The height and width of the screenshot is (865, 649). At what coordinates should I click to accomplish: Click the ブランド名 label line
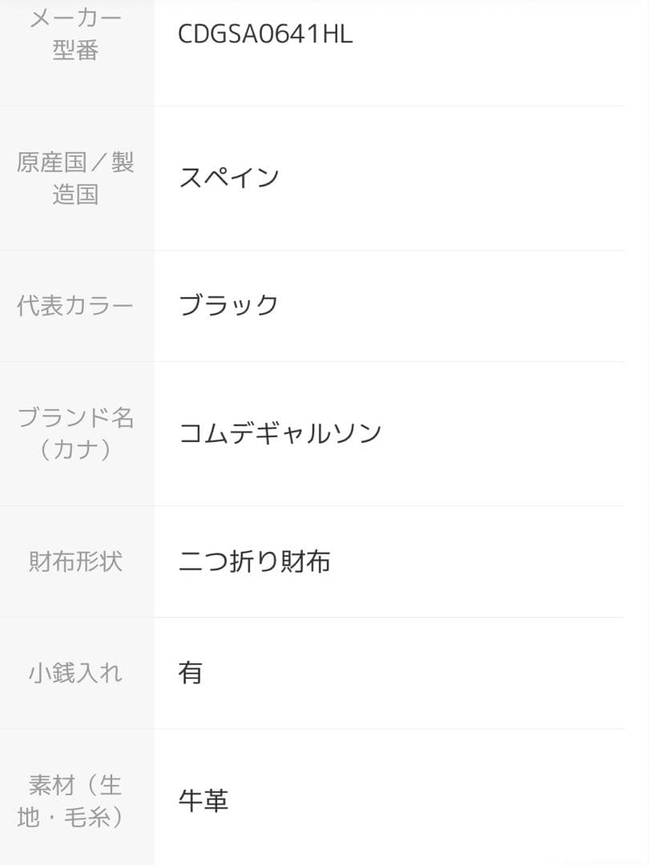click(75, 417)
